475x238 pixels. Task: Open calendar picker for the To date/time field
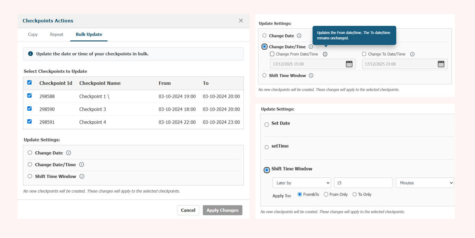click(x=441, y=64)
